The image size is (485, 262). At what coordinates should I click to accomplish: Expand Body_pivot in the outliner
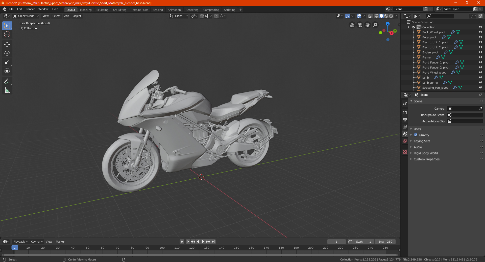coord(414,37)
